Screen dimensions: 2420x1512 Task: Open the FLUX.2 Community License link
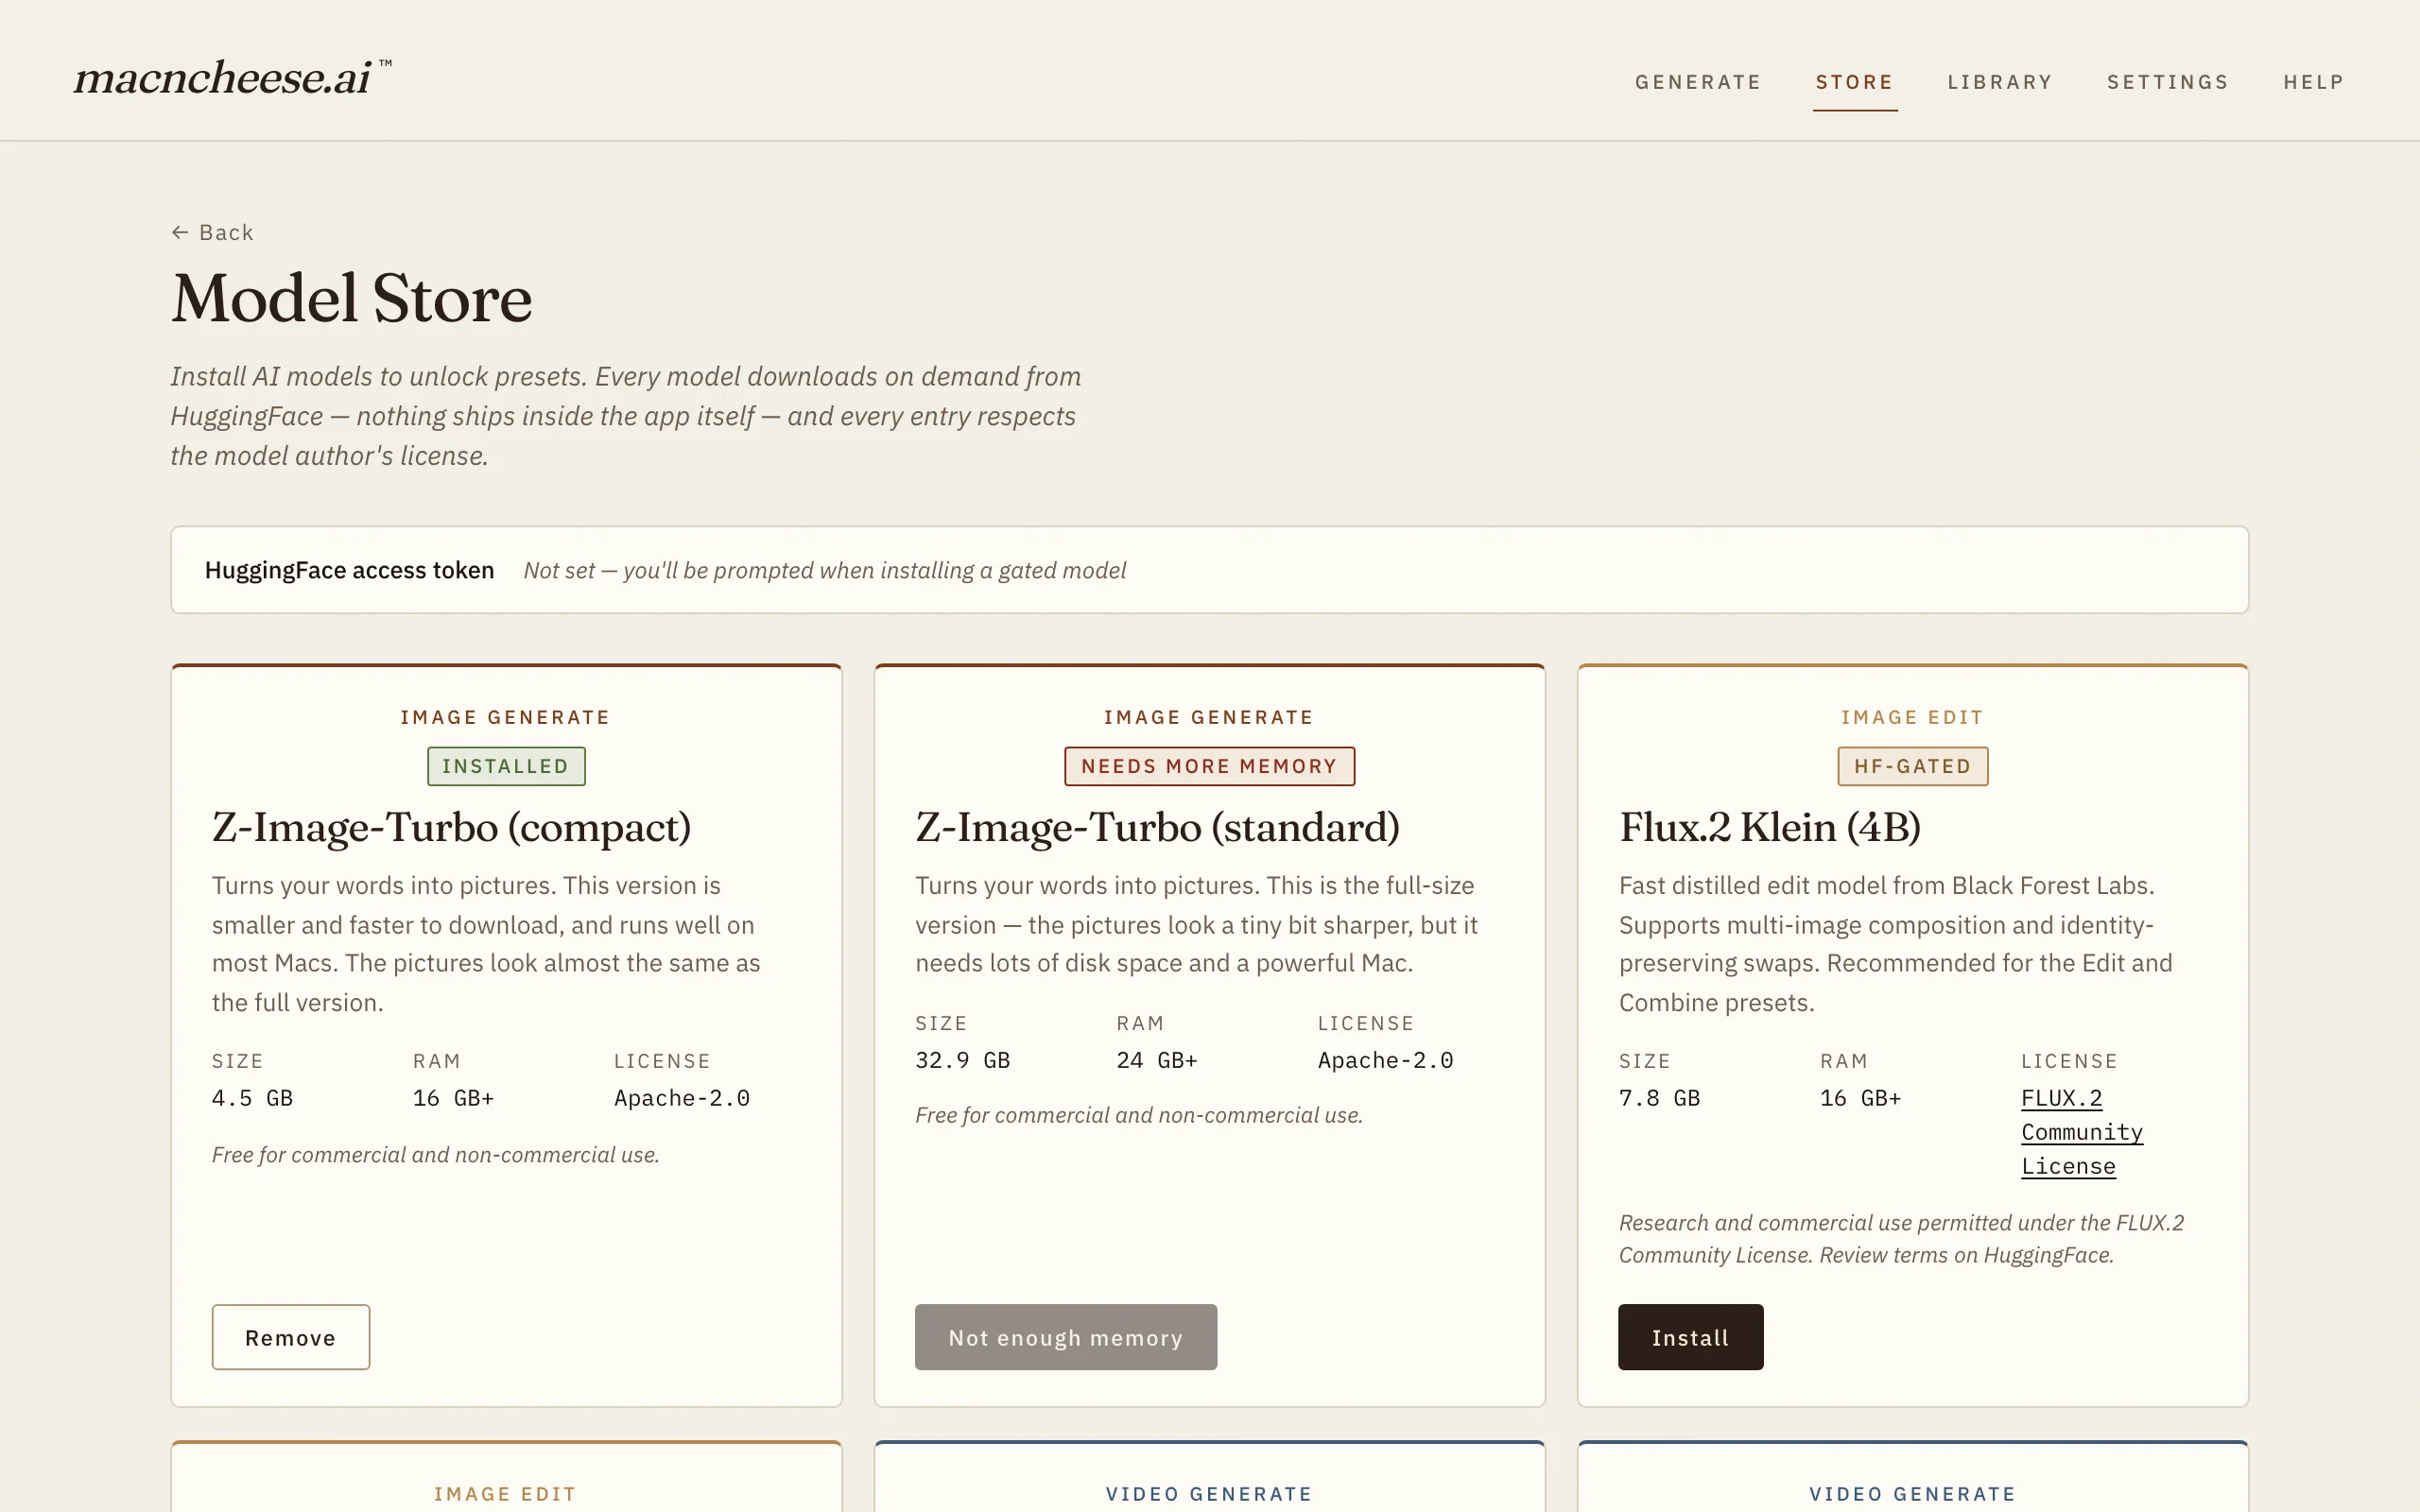pyautogui.click(x=2081, y=1132)
